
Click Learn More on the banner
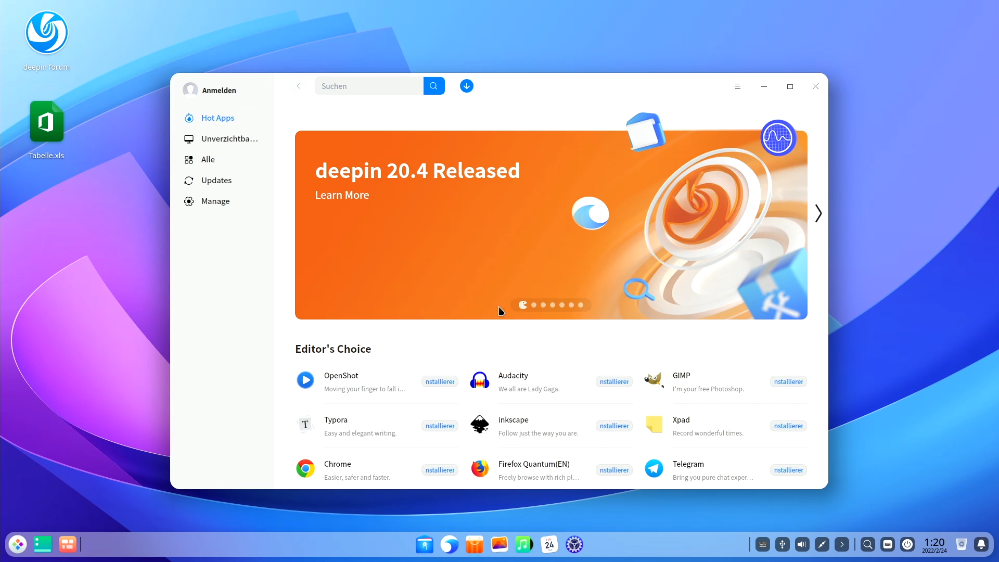(342, 195)
